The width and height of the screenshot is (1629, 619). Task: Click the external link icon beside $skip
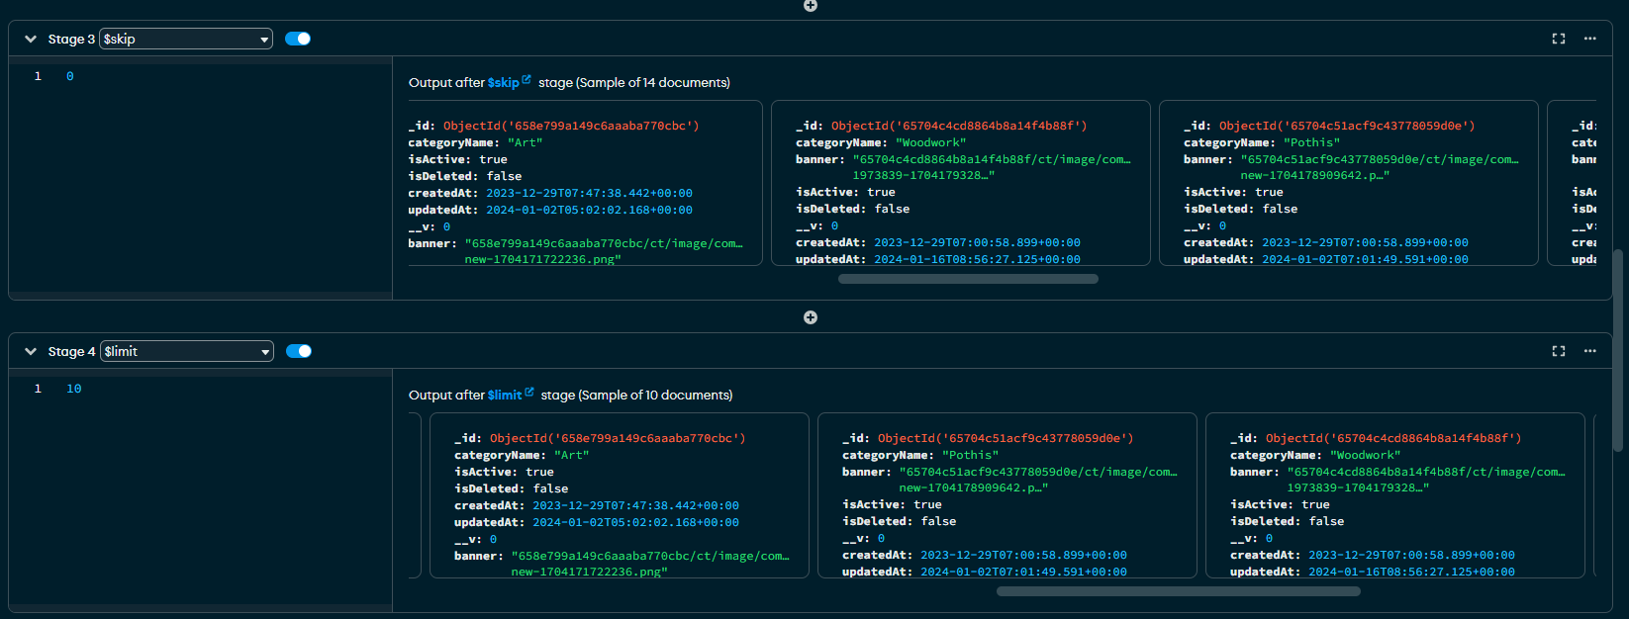pos(527,80)
